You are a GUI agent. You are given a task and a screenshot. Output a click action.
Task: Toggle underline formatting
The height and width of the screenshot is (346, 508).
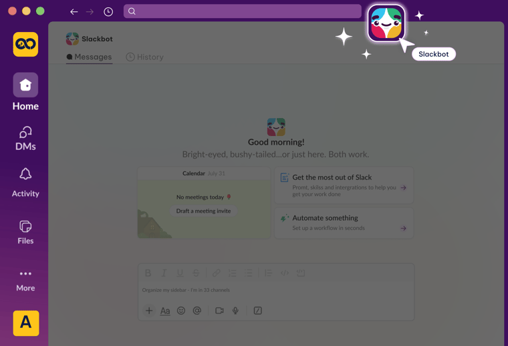[x=180, y=273]
